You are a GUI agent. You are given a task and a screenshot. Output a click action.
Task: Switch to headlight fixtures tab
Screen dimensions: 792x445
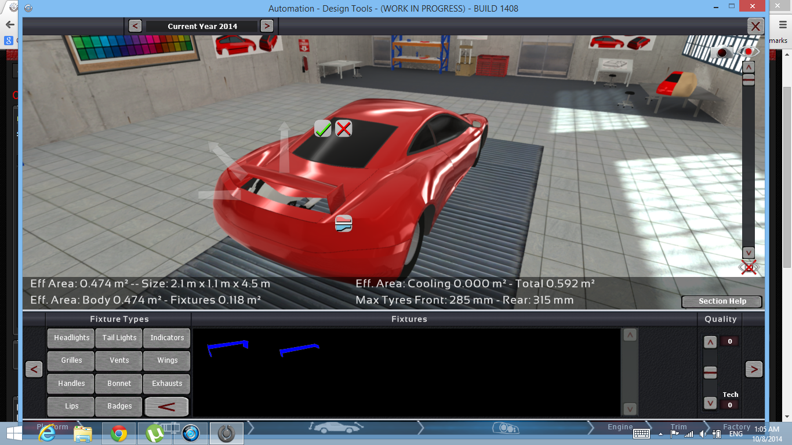[x=506, y=428]
